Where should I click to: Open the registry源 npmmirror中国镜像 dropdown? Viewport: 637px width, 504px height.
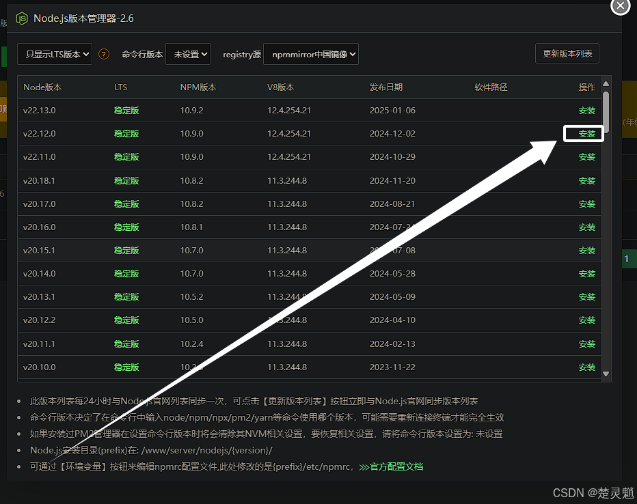pyautogui.click(x=311, y=54)
